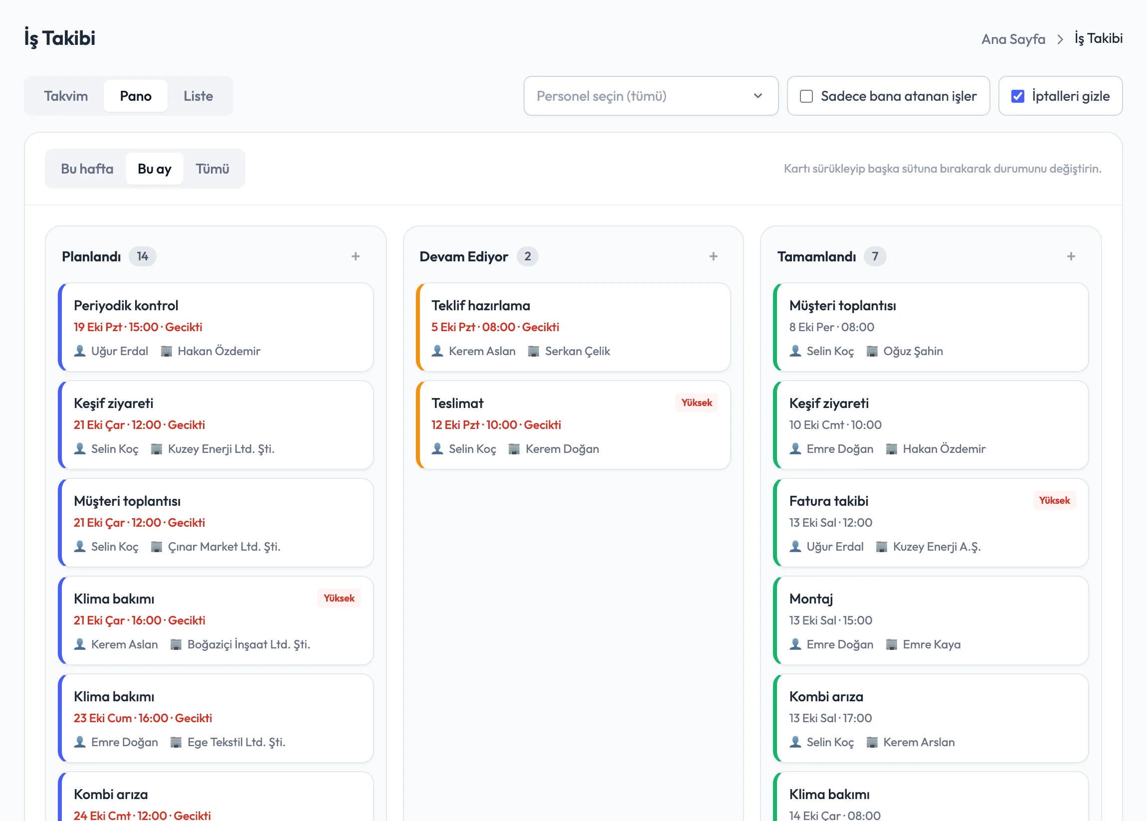
Task: Click Tamamlandı count badge 7
Action: (875, 256)
